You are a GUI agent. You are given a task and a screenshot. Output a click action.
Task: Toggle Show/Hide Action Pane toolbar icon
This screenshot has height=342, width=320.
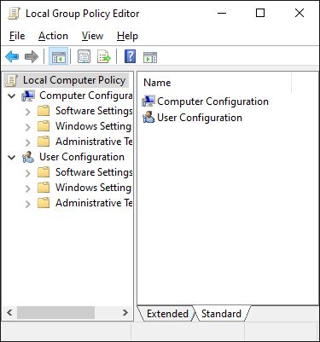(150, 57)
